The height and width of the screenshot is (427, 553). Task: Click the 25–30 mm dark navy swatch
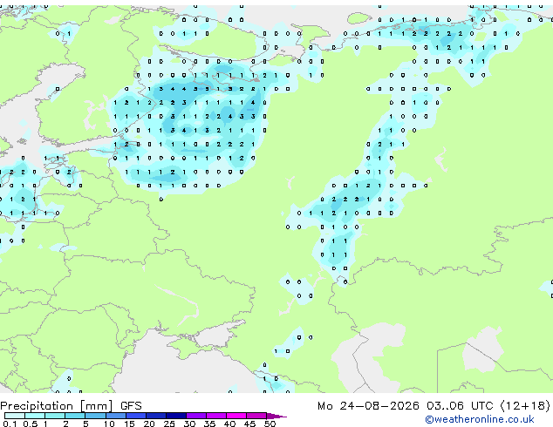coord(175,416)
